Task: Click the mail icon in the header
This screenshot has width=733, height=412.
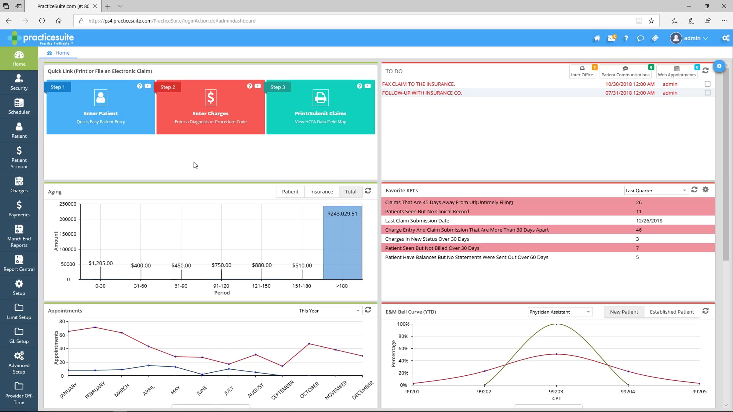Action: tap(611, 38)
